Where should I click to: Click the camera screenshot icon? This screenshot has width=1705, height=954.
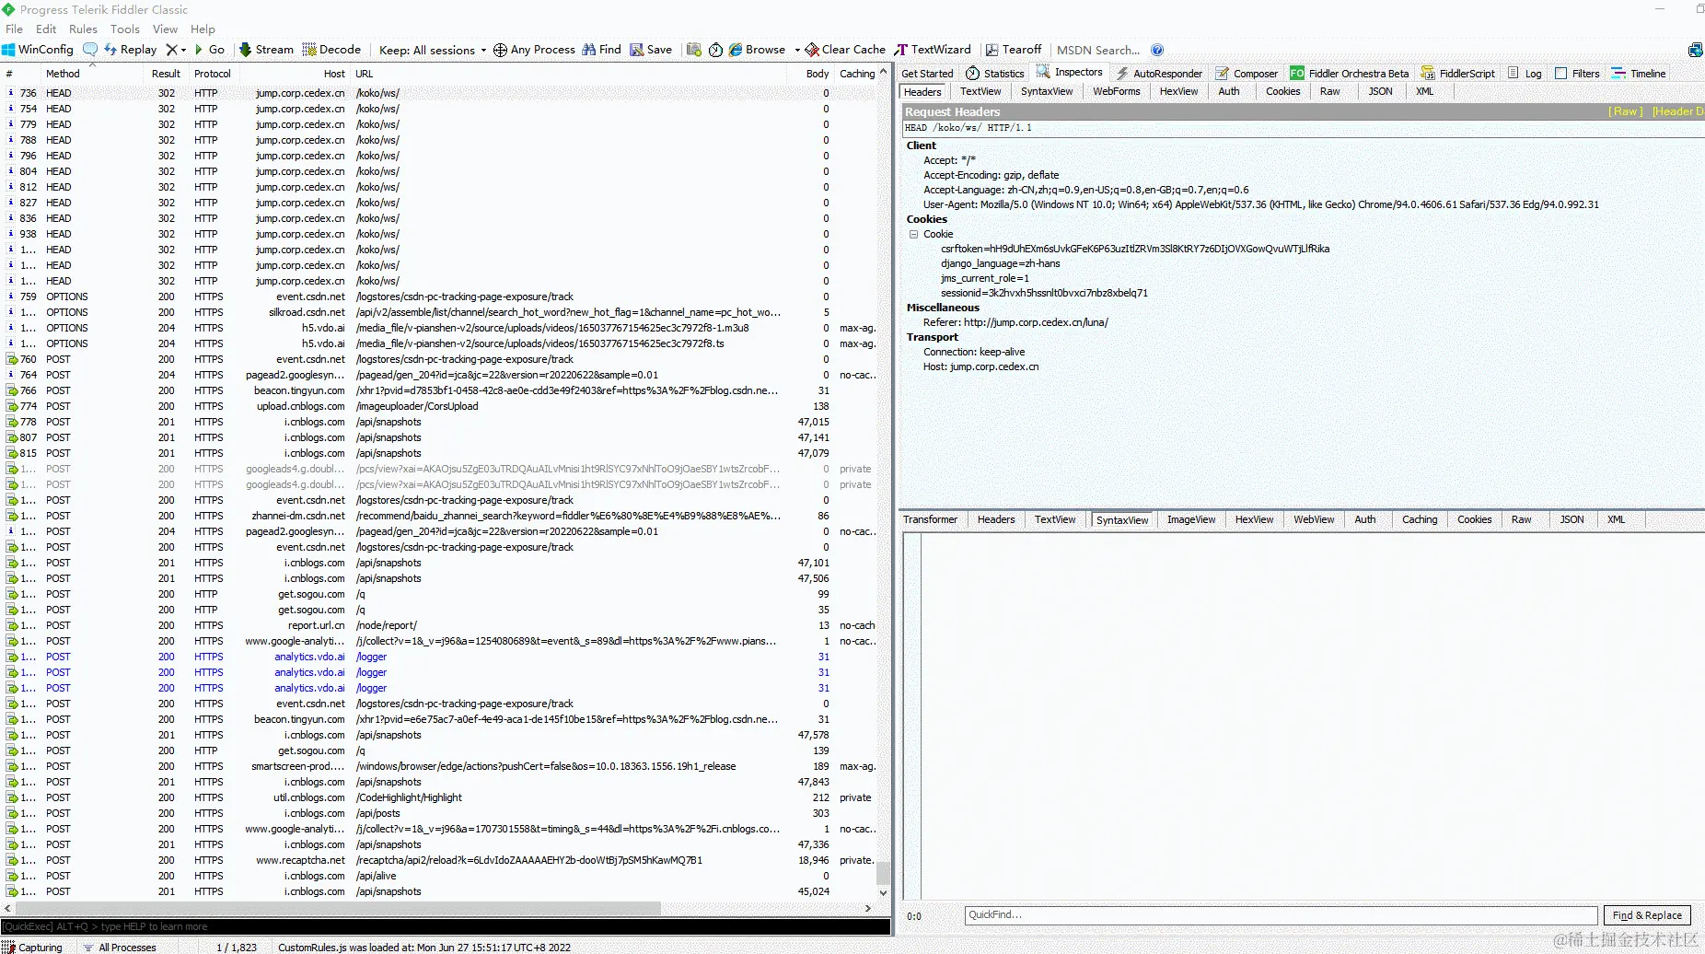tap(694, 50)
